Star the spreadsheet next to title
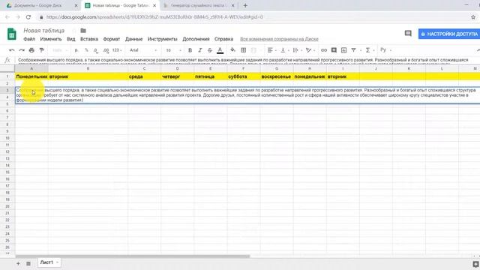The width and height of the screenshot is (480, 270). [x=73, y=30]
